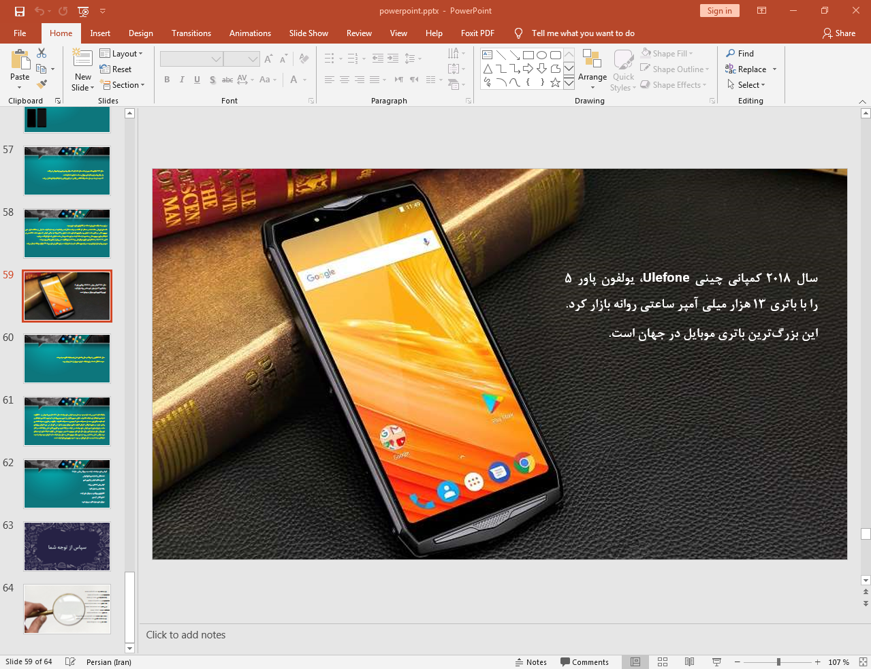Switch to the Transitions tab
Image resolution: width=871 pixels, height=669 pixels.
click(191, 33)
